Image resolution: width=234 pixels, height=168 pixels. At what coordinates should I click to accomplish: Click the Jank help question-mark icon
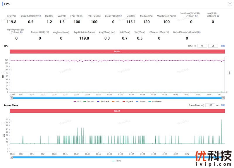[218, 16]
